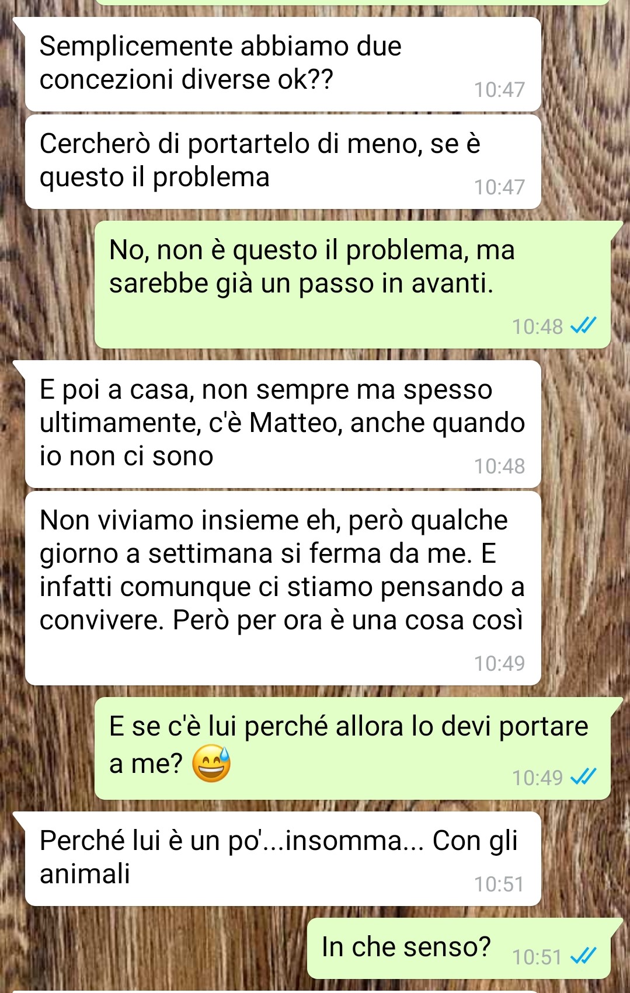Tap message 'Non viviamo insieme eh'

283,588
